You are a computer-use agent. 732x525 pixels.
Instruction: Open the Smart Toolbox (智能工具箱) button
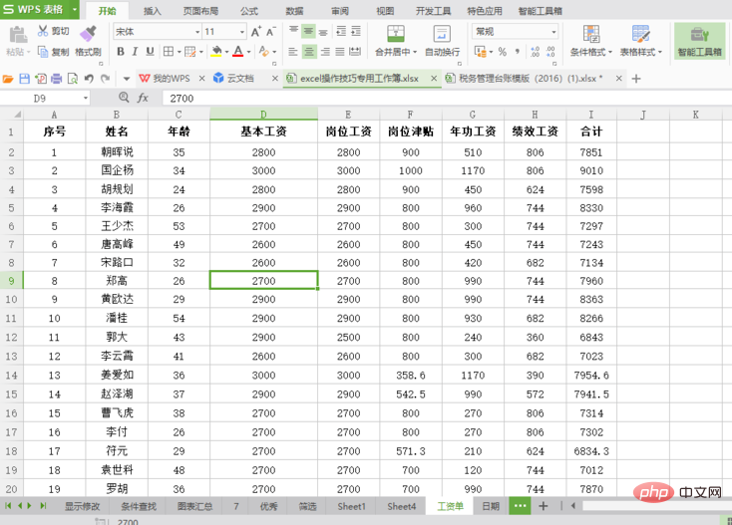click(x=700, y=41)
